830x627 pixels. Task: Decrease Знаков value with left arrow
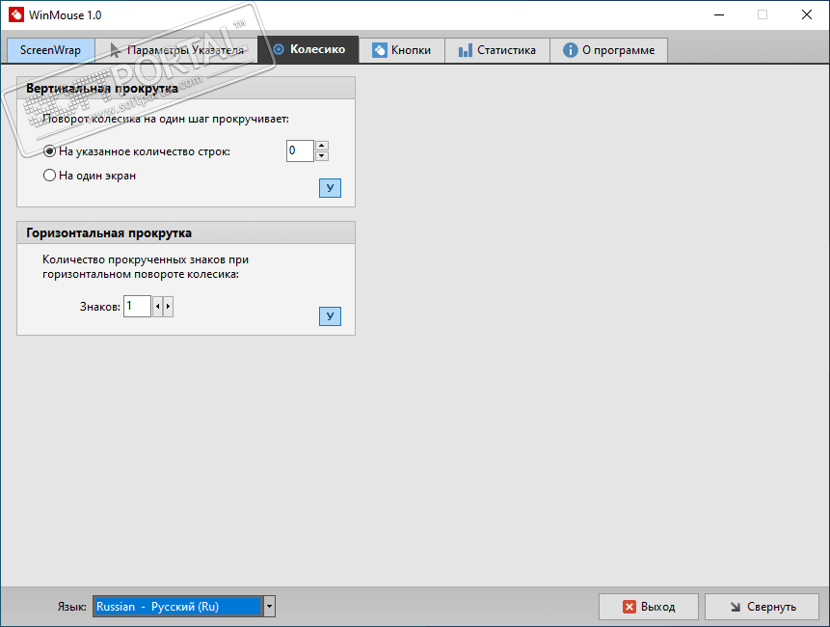(x=157, y=307)
